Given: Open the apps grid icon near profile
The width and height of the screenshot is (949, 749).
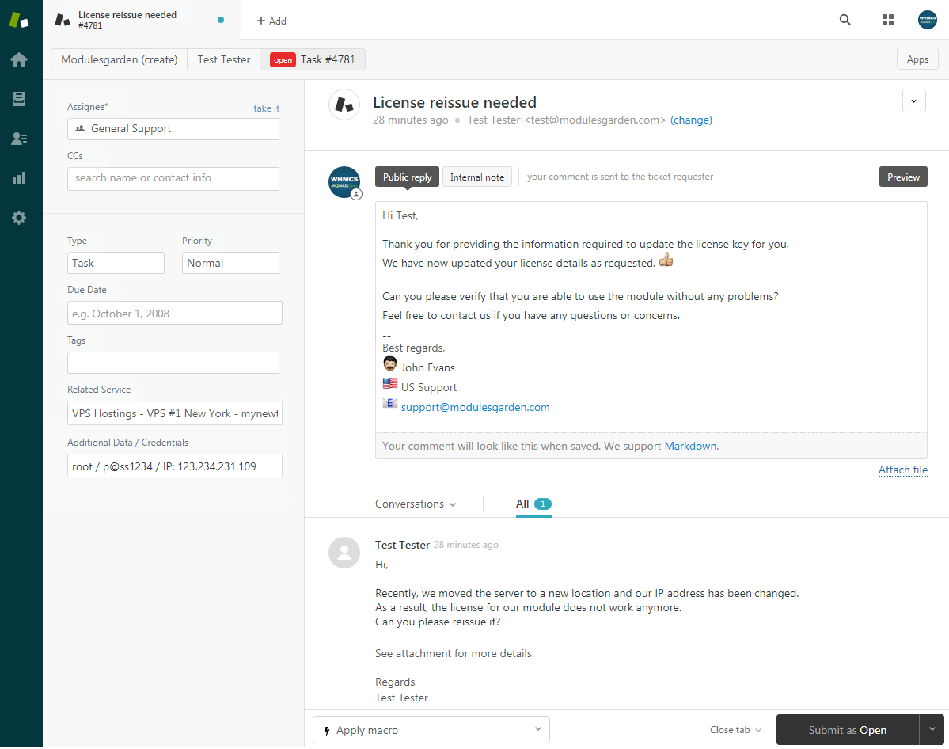Looking at the screenshot, I should (887, 20).
